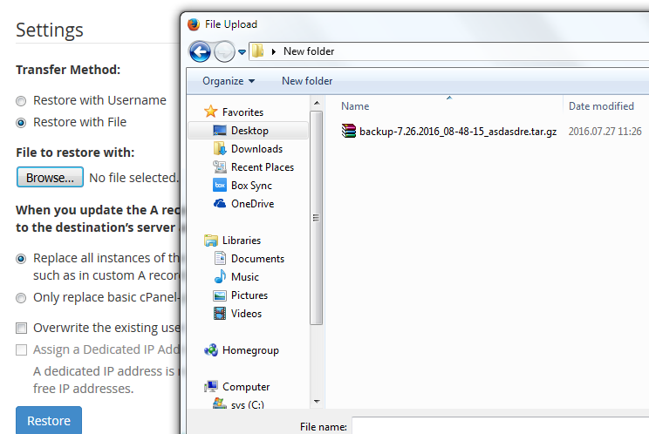Open Recent Places in sidebar
The height and width of the screenshot is (434, 649).
[x=263, y=167]
